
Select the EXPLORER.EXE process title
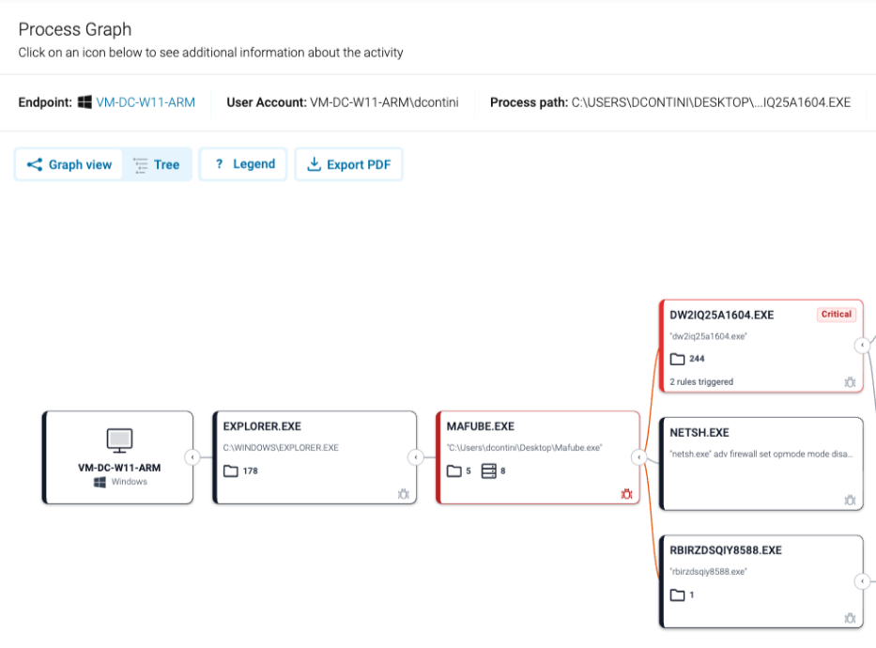[x=262, y=426]
